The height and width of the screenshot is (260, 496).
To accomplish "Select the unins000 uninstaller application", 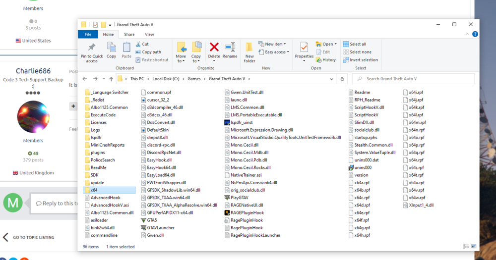I will click(x=360, y=167).
